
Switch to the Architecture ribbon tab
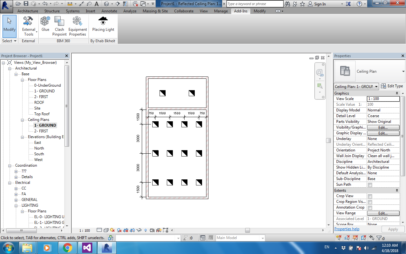point(28,11)
